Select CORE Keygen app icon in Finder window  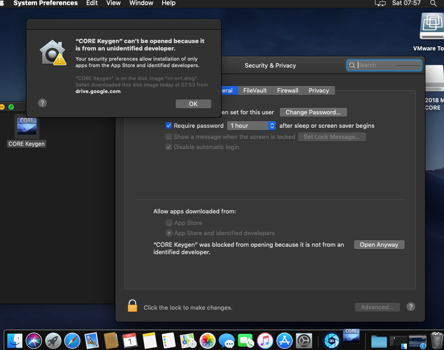[26, 126]
